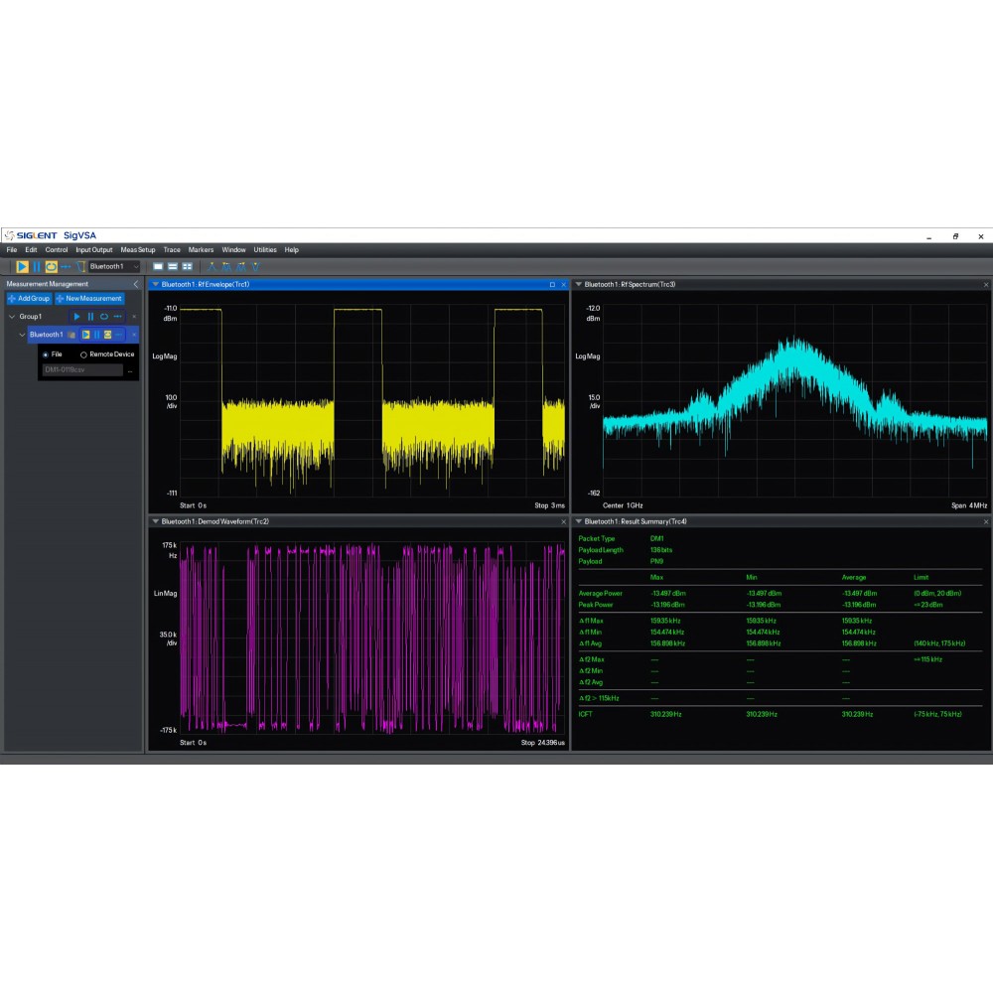The image size is (993, 993).
Task: Click the Add Group button
Action: coord(29,298)
